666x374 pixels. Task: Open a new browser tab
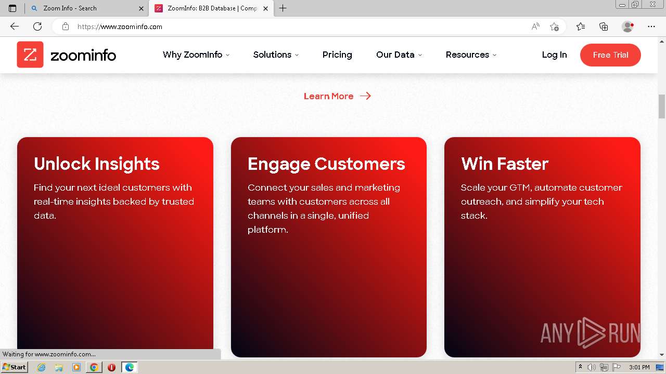(283, 8)
